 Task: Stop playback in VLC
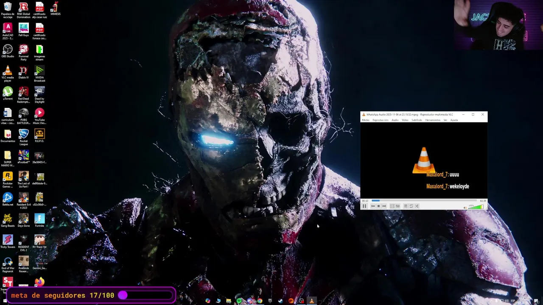pyautogui.click(x=378, y=206)
